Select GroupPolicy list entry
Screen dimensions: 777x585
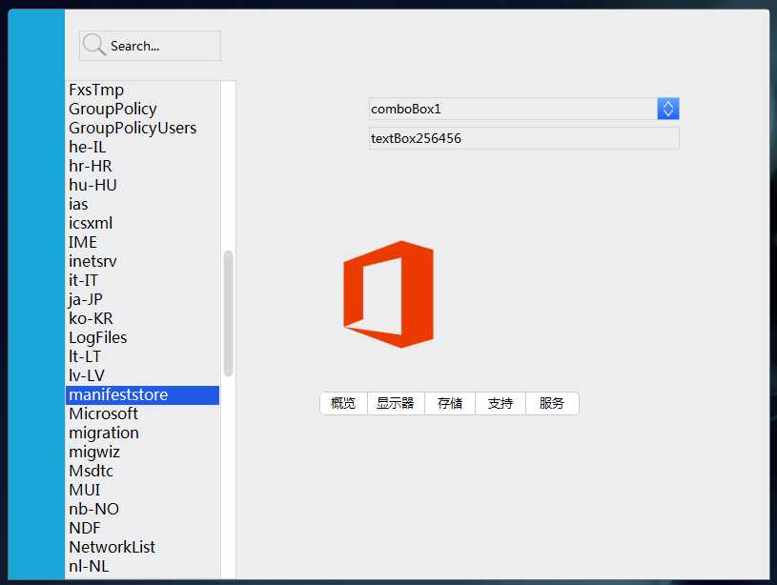pos(142,109)
